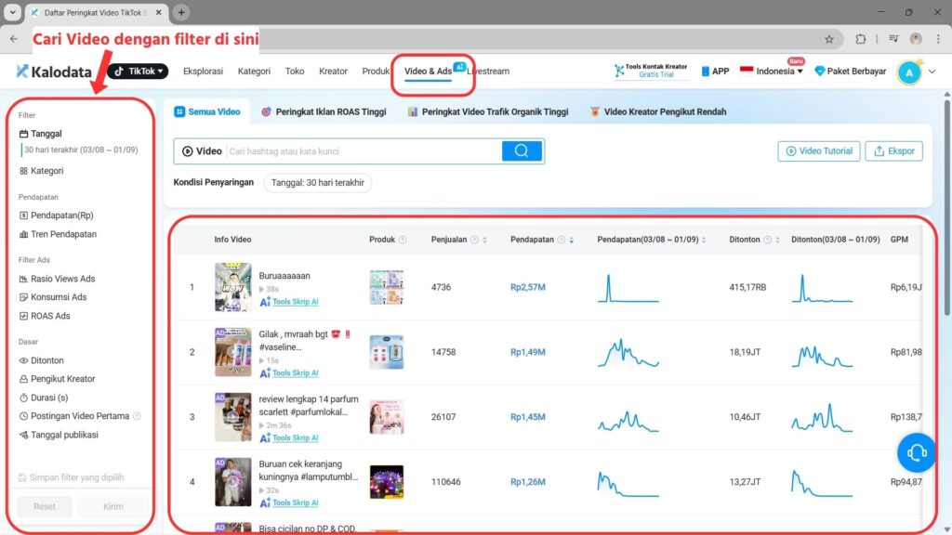The width and height of the screenshot is (952, 535).
Task: Open the Tanggal date filter
Action: [x=40, y=134]
